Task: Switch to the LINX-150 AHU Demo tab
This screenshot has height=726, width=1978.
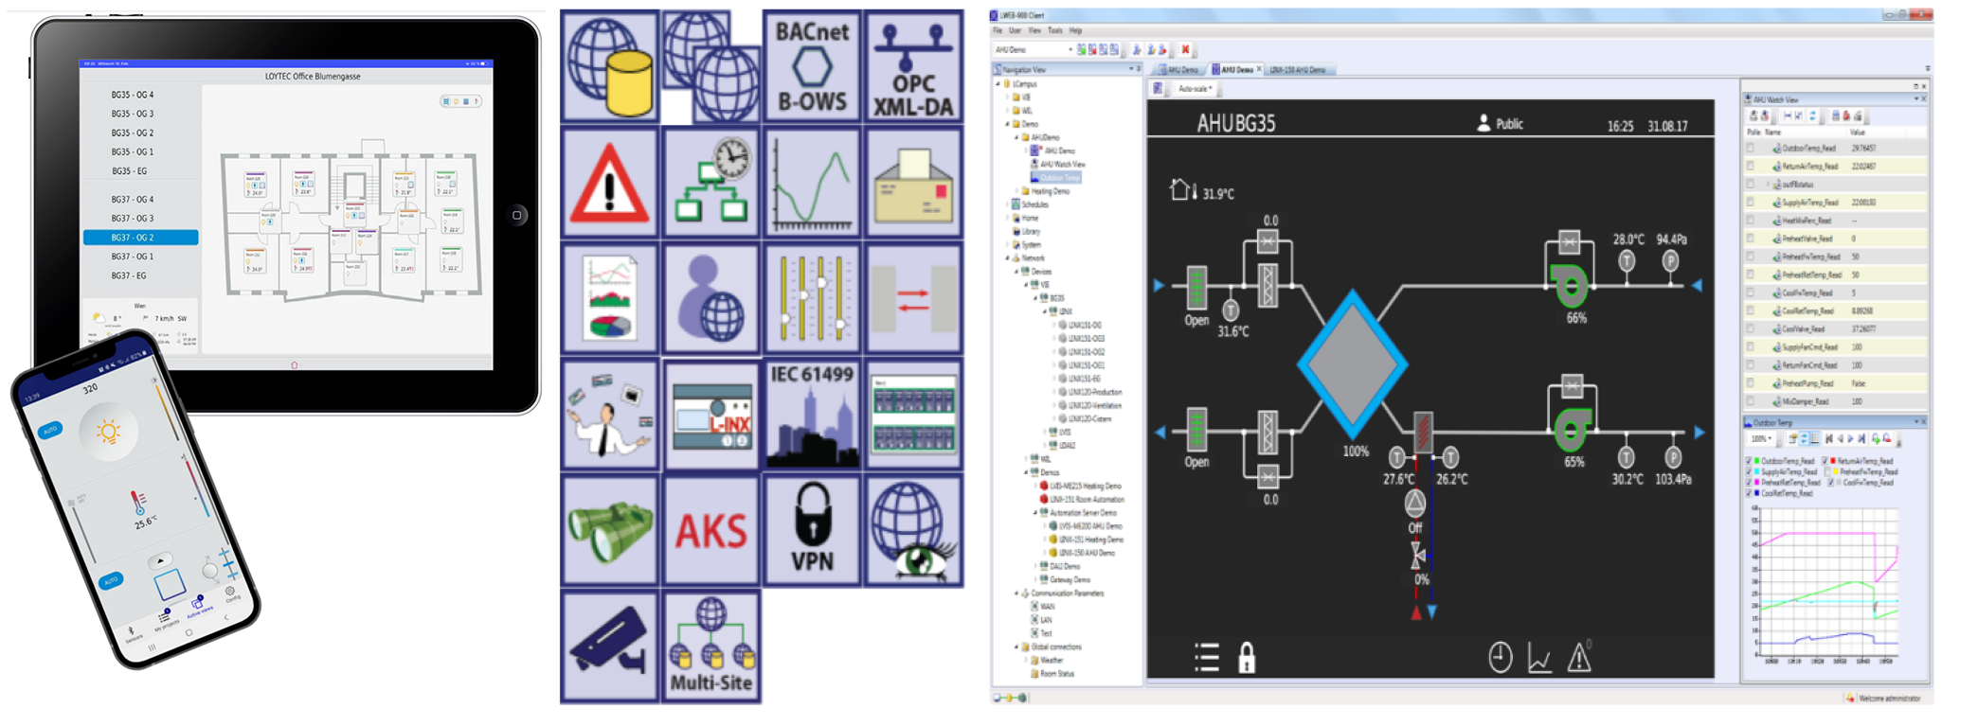Action: pyautogui.click(x=1298, y=70)
